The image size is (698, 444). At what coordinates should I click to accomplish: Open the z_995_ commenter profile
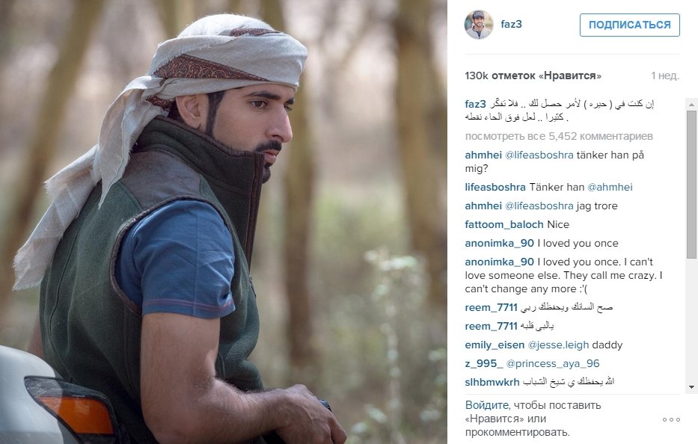484,364
